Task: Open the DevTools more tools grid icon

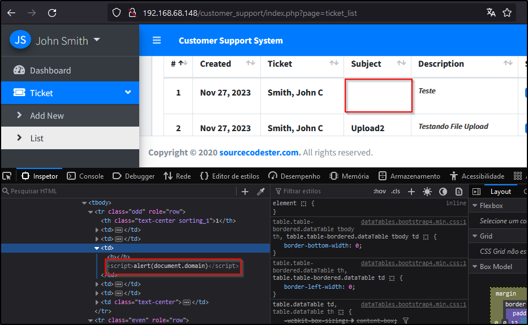Action: pos(518,176)
